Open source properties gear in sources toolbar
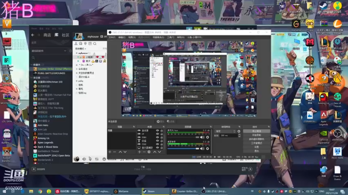The width and height of the screenshot is (348, 195). coord(149,152)
